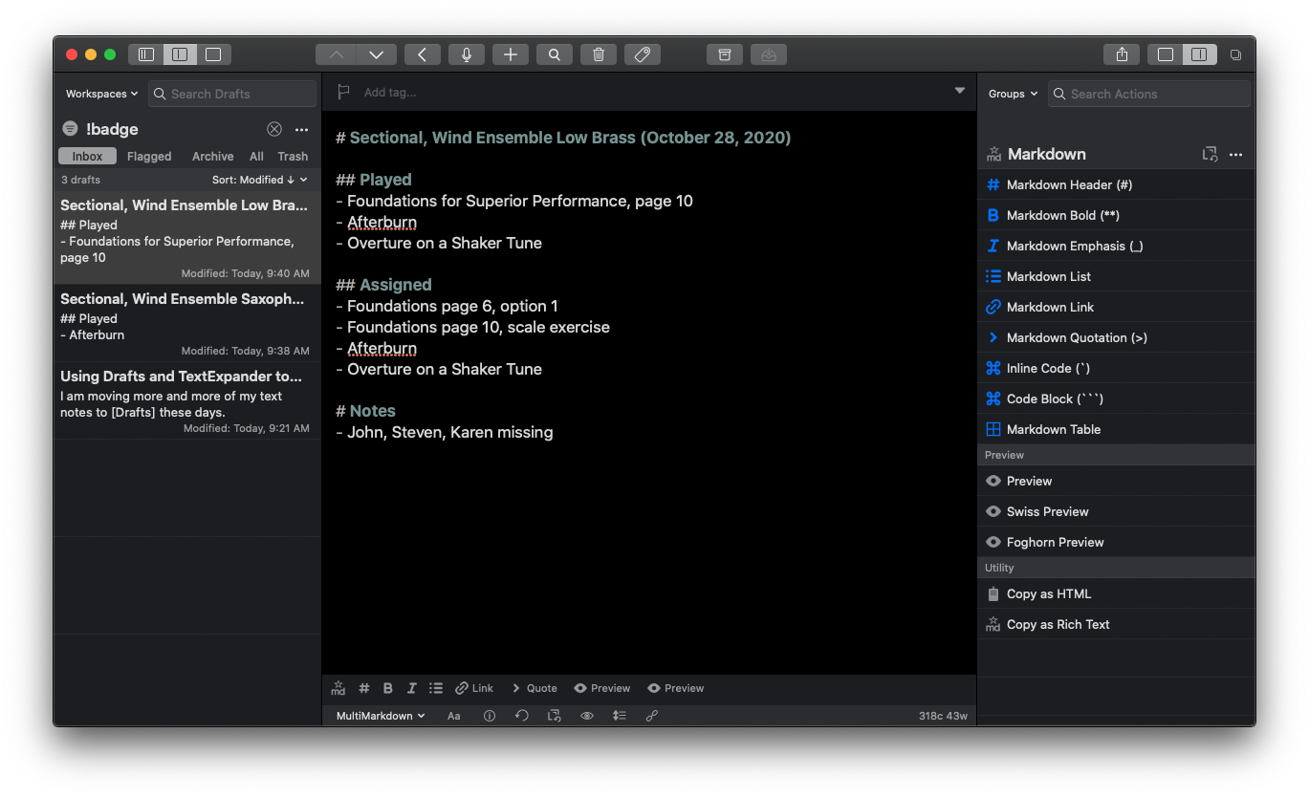Click the back navigation chevron in the toolbar
This screenshot has width=1309, height=797.
[x=423, y=54]
